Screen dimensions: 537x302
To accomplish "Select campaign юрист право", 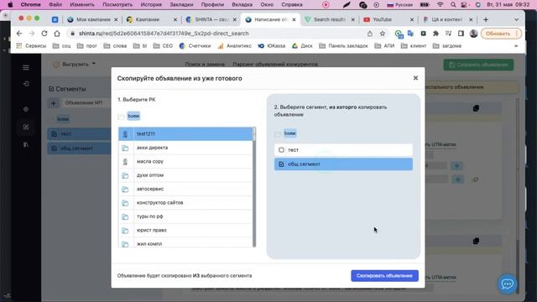I will 185,230.
